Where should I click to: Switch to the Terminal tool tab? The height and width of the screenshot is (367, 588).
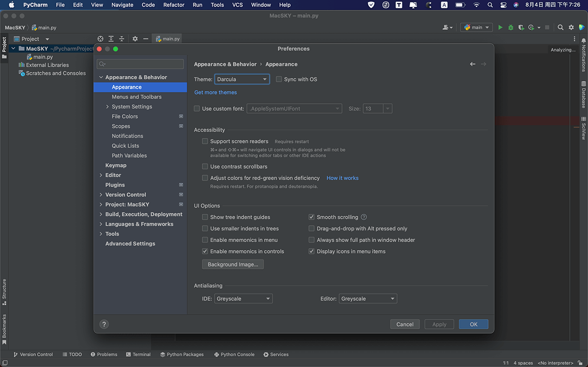coord(138,354)
